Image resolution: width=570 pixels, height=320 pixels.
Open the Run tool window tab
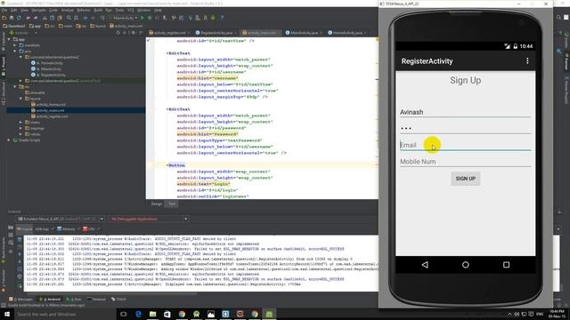point(74,300)
